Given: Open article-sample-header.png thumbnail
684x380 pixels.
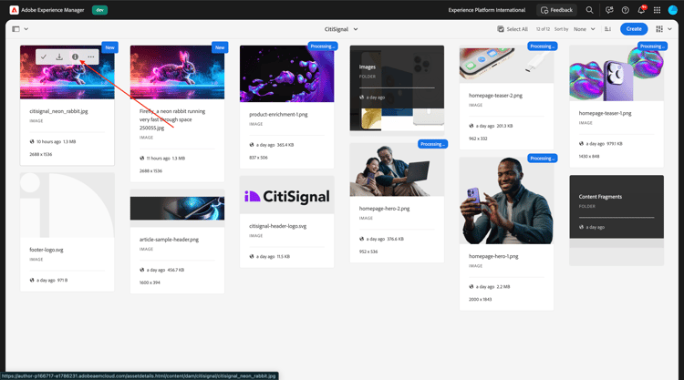Looking at the screenshot, I should click(x=177, y=209).
